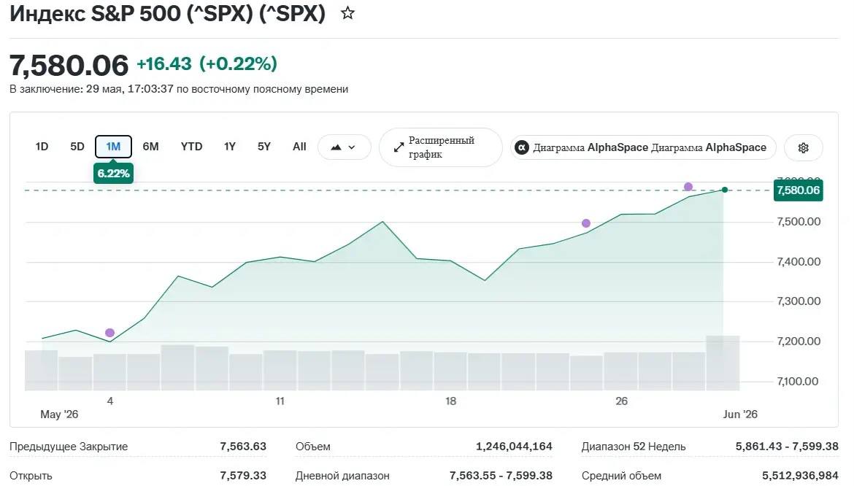Click the Предыдущее Закрытие label
Screen dimensions: 854x486
tap(69, 447)
